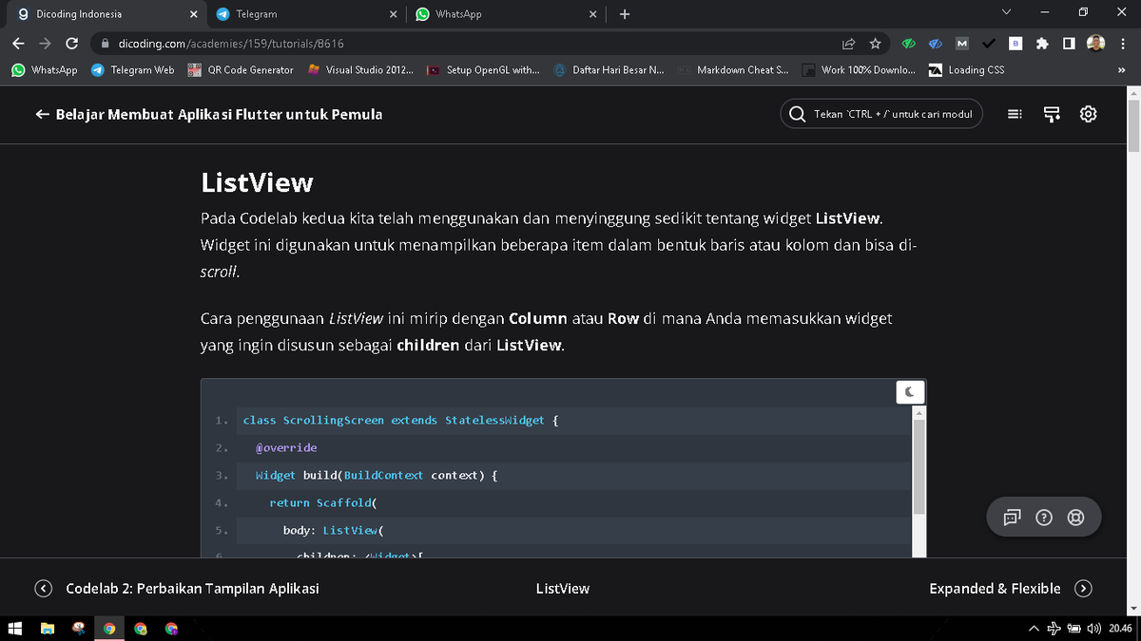The height and width of the screenshot is (641, 1141).
Task: Click the browser forward button
Action: point(45,44)
